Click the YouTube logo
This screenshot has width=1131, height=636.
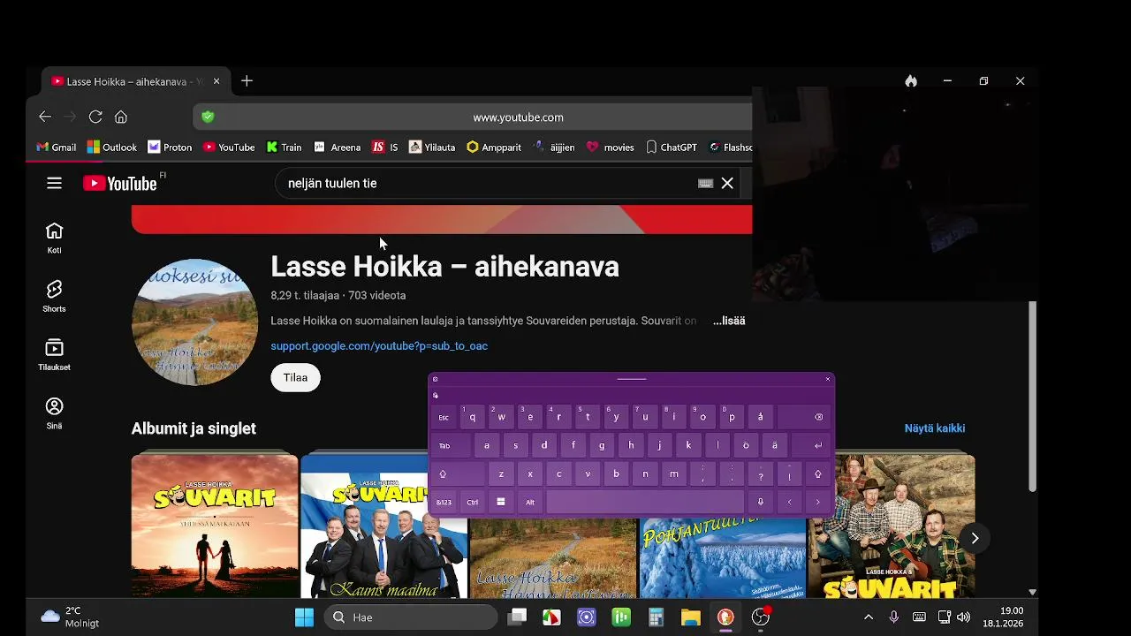(120, 183)
